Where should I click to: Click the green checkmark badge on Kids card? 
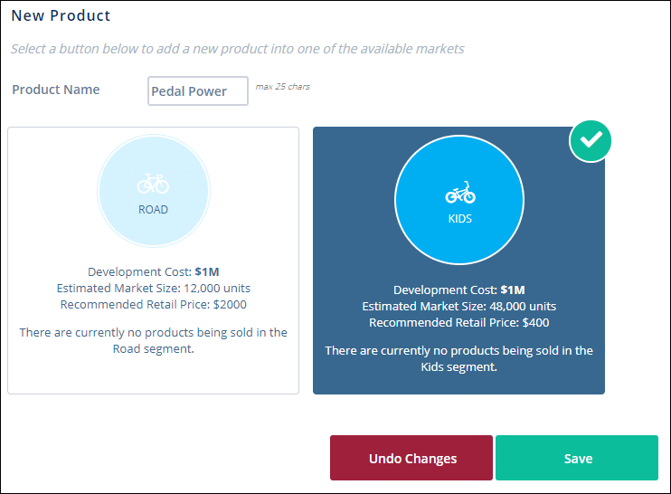point(591,140)
